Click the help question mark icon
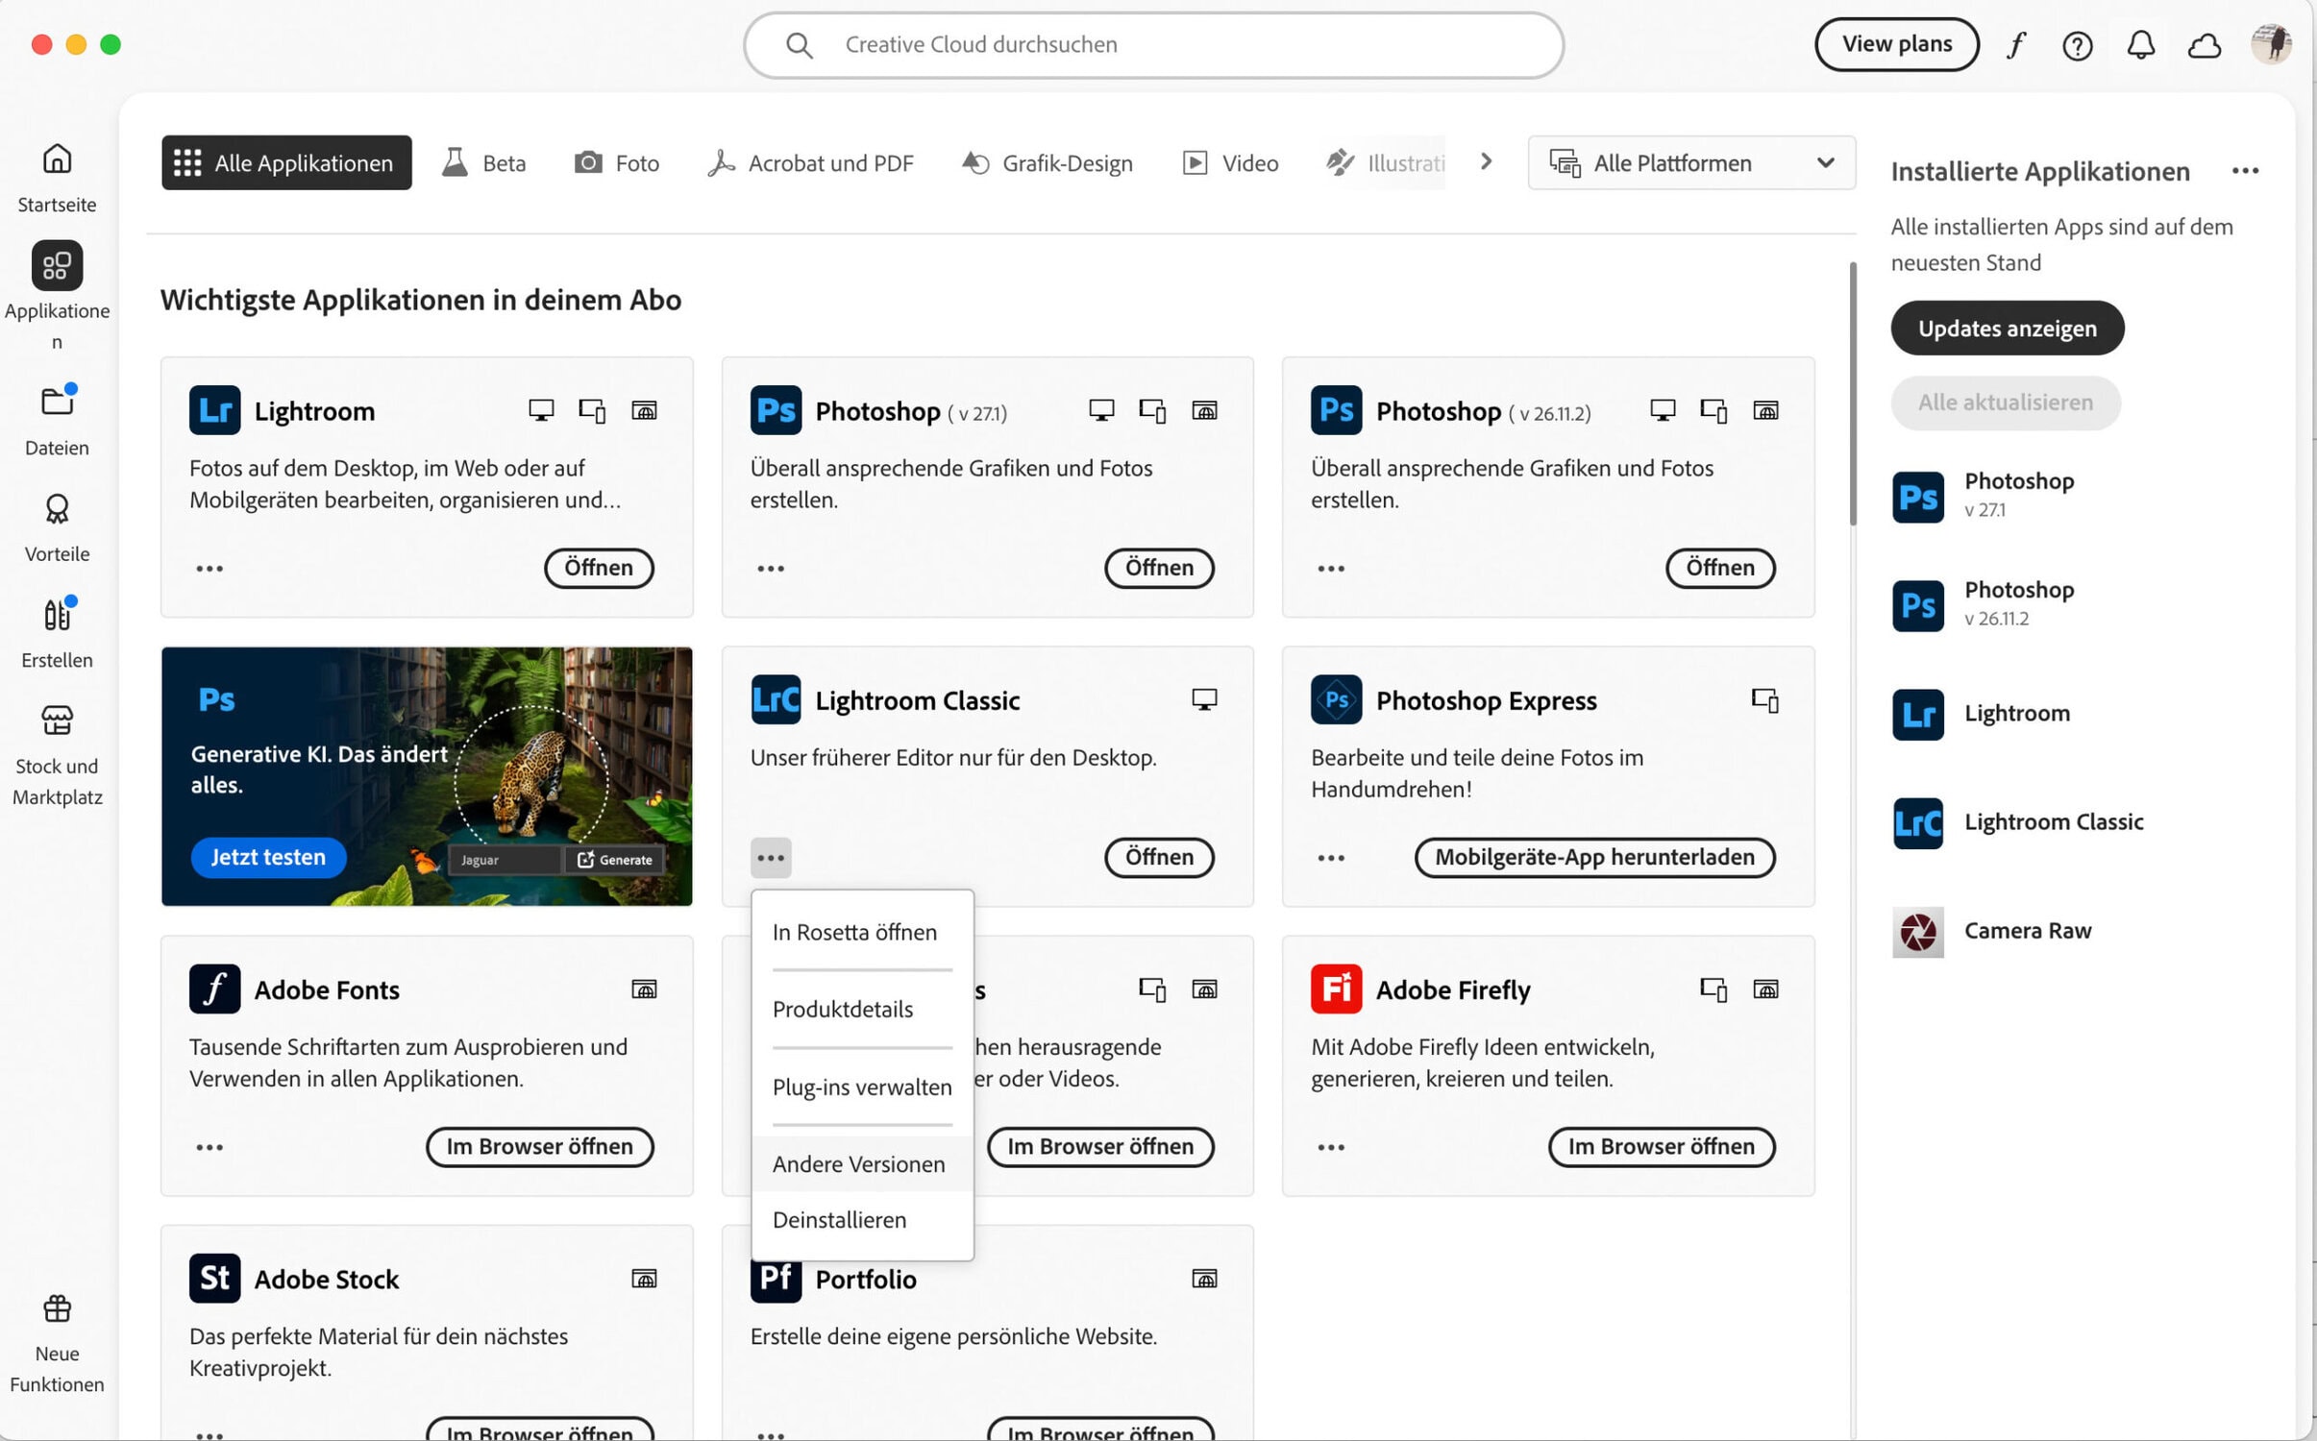This screenshot has width=2317, height=1441. (2077, 45)
